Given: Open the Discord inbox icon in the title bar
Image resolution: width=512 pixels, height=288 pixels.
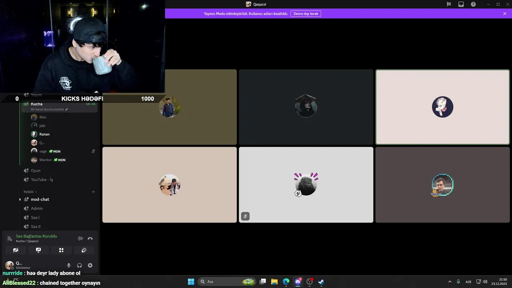Looking at the screenshot, I should click(x=461, y=4).
